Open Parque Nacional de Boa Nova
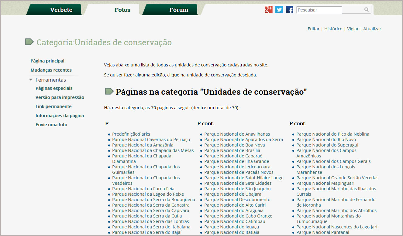Screen dimensions: 403x236 [x=234, y=145]
